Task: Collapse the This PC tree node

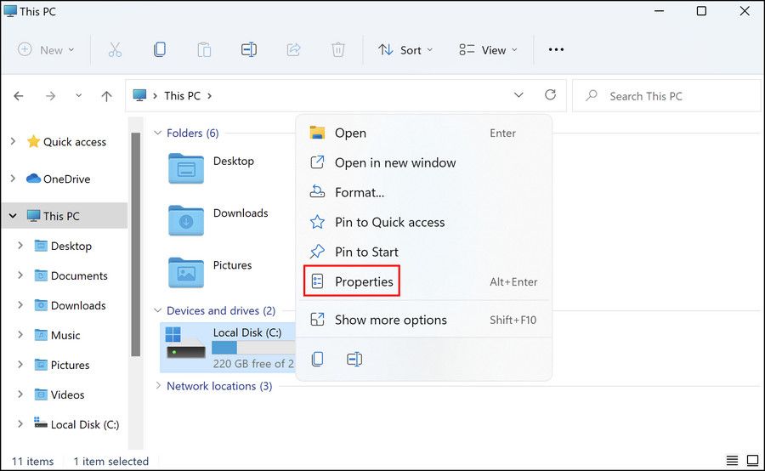Action: (13, 216)
